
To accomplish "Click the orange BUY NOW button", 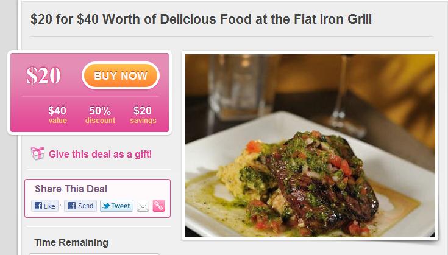I will pyautogui.click(x=121, y=75).
